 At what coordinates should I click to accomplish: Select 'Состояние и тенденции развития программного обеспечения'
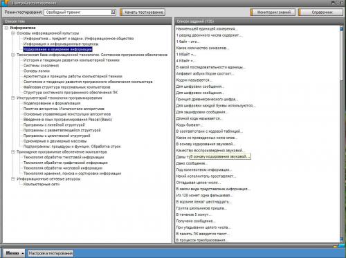point(88,82)
